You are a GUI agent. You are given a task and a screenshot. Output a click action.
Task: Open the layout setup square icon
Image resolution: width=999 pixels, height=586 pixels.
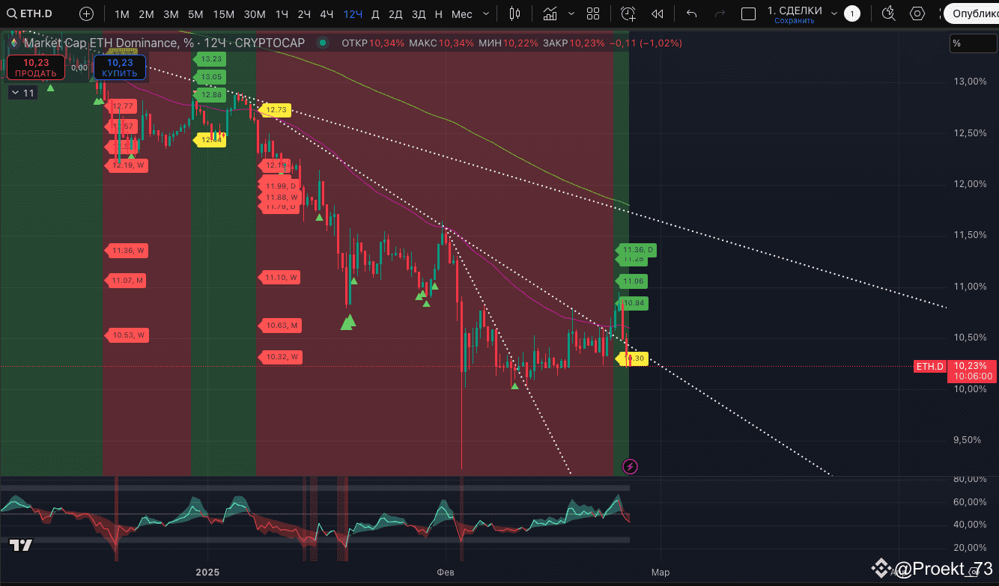pyautogui.click(x=748, y=13)
